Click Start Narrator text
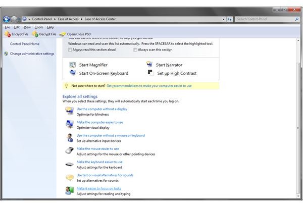This screenshot has width=303, height=203. 169,65
